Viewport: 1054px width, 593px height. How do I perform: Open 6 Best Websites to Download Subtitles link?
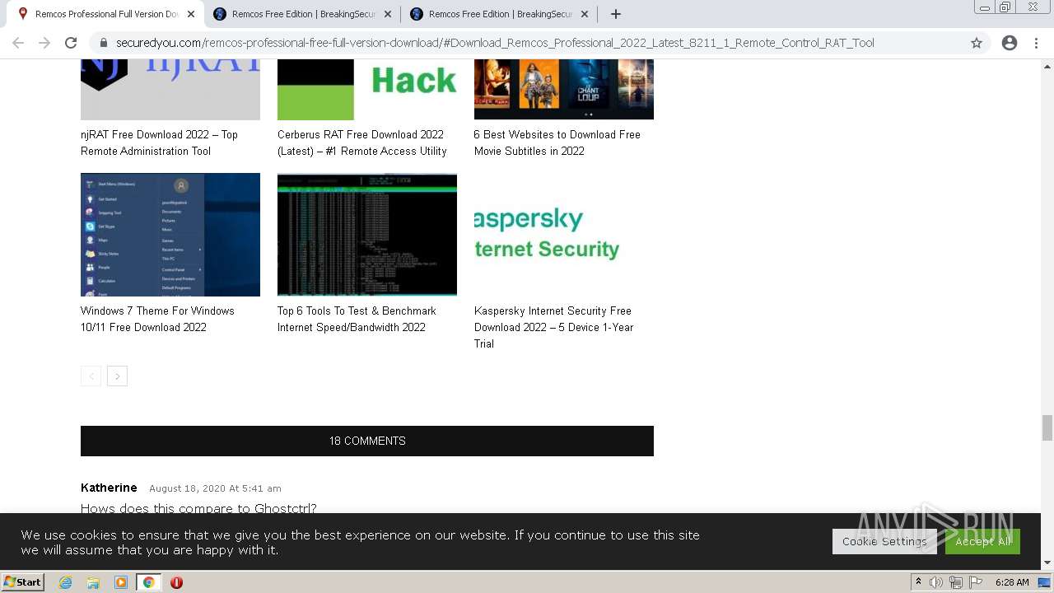pyautogui.click(x=557, y=142)
